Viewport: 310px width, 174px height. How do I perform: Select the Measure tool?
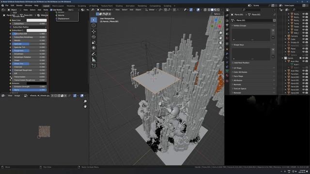pos(93,59)
